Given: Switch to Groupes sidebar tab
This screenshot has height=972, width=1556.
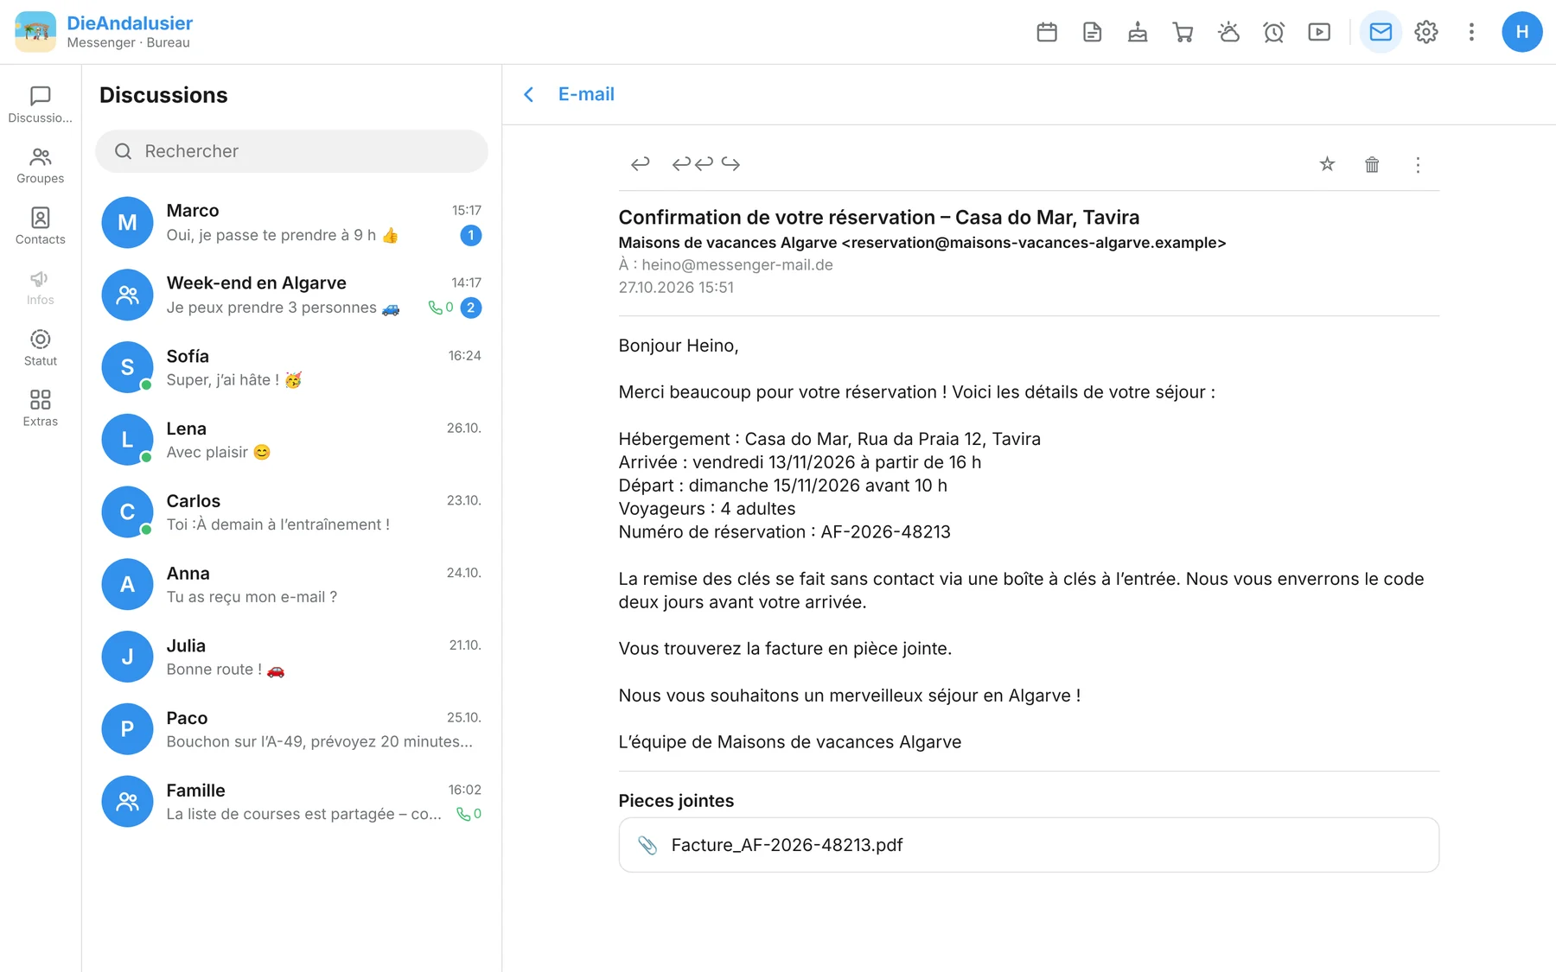Looking at the screenshot, I should click(41, 165).
